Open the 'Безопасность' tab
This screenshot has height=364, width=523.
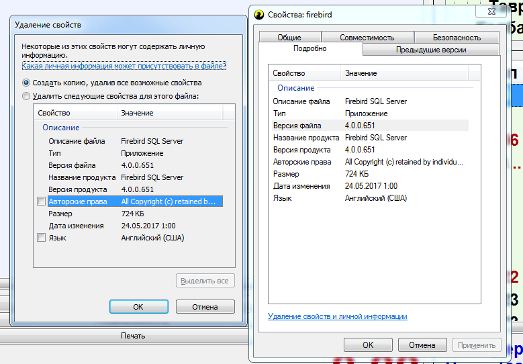[457, 38]
